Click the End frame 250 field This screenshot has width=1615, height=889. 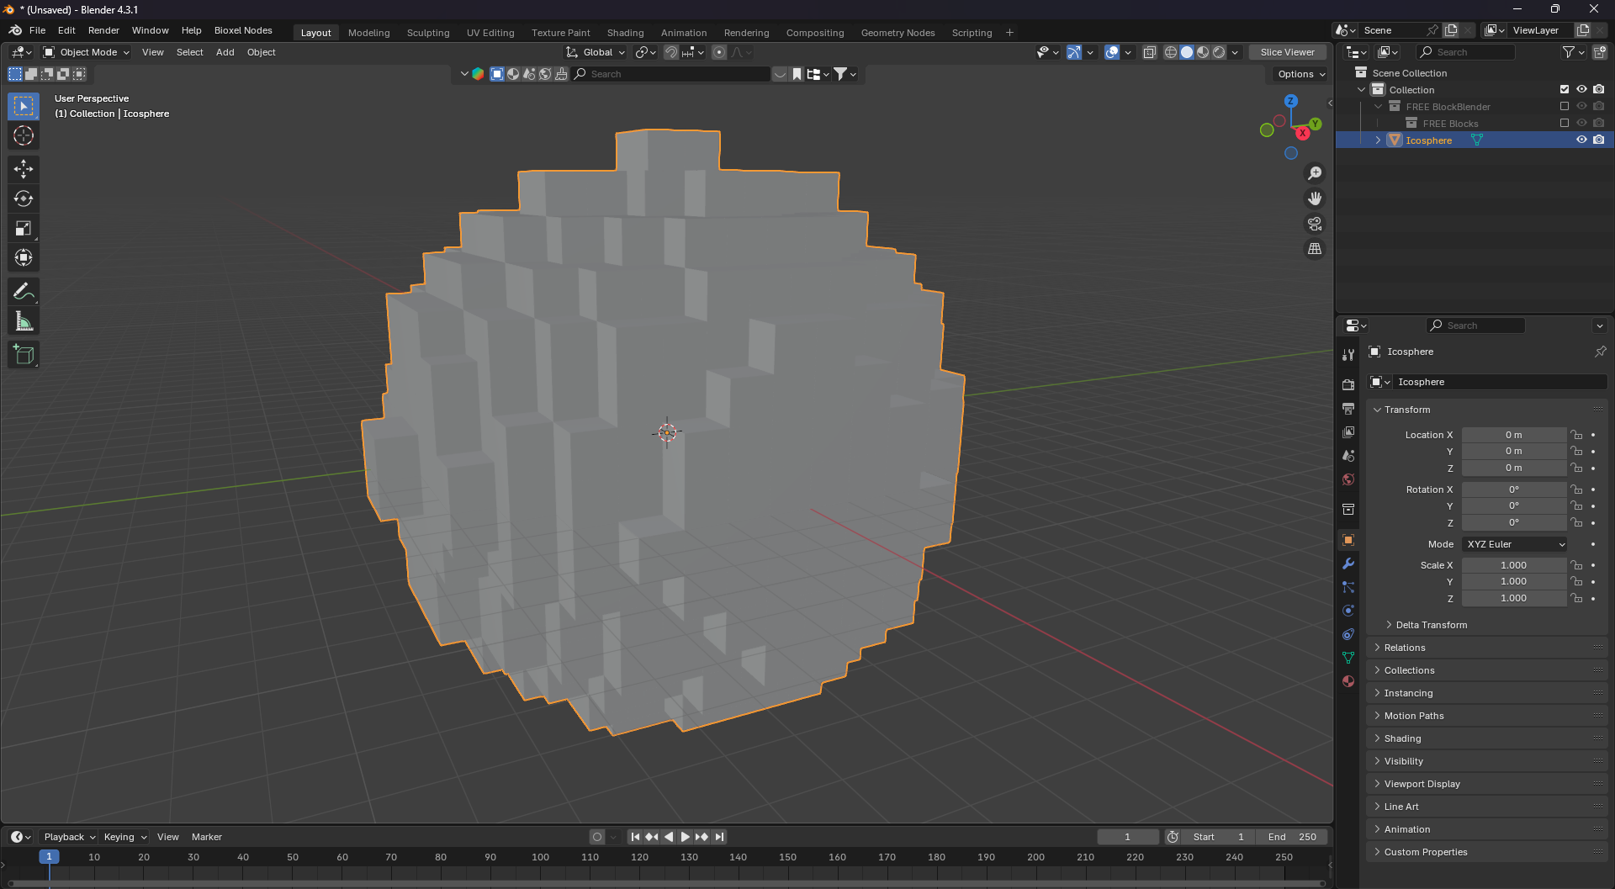coord(1292,837)
